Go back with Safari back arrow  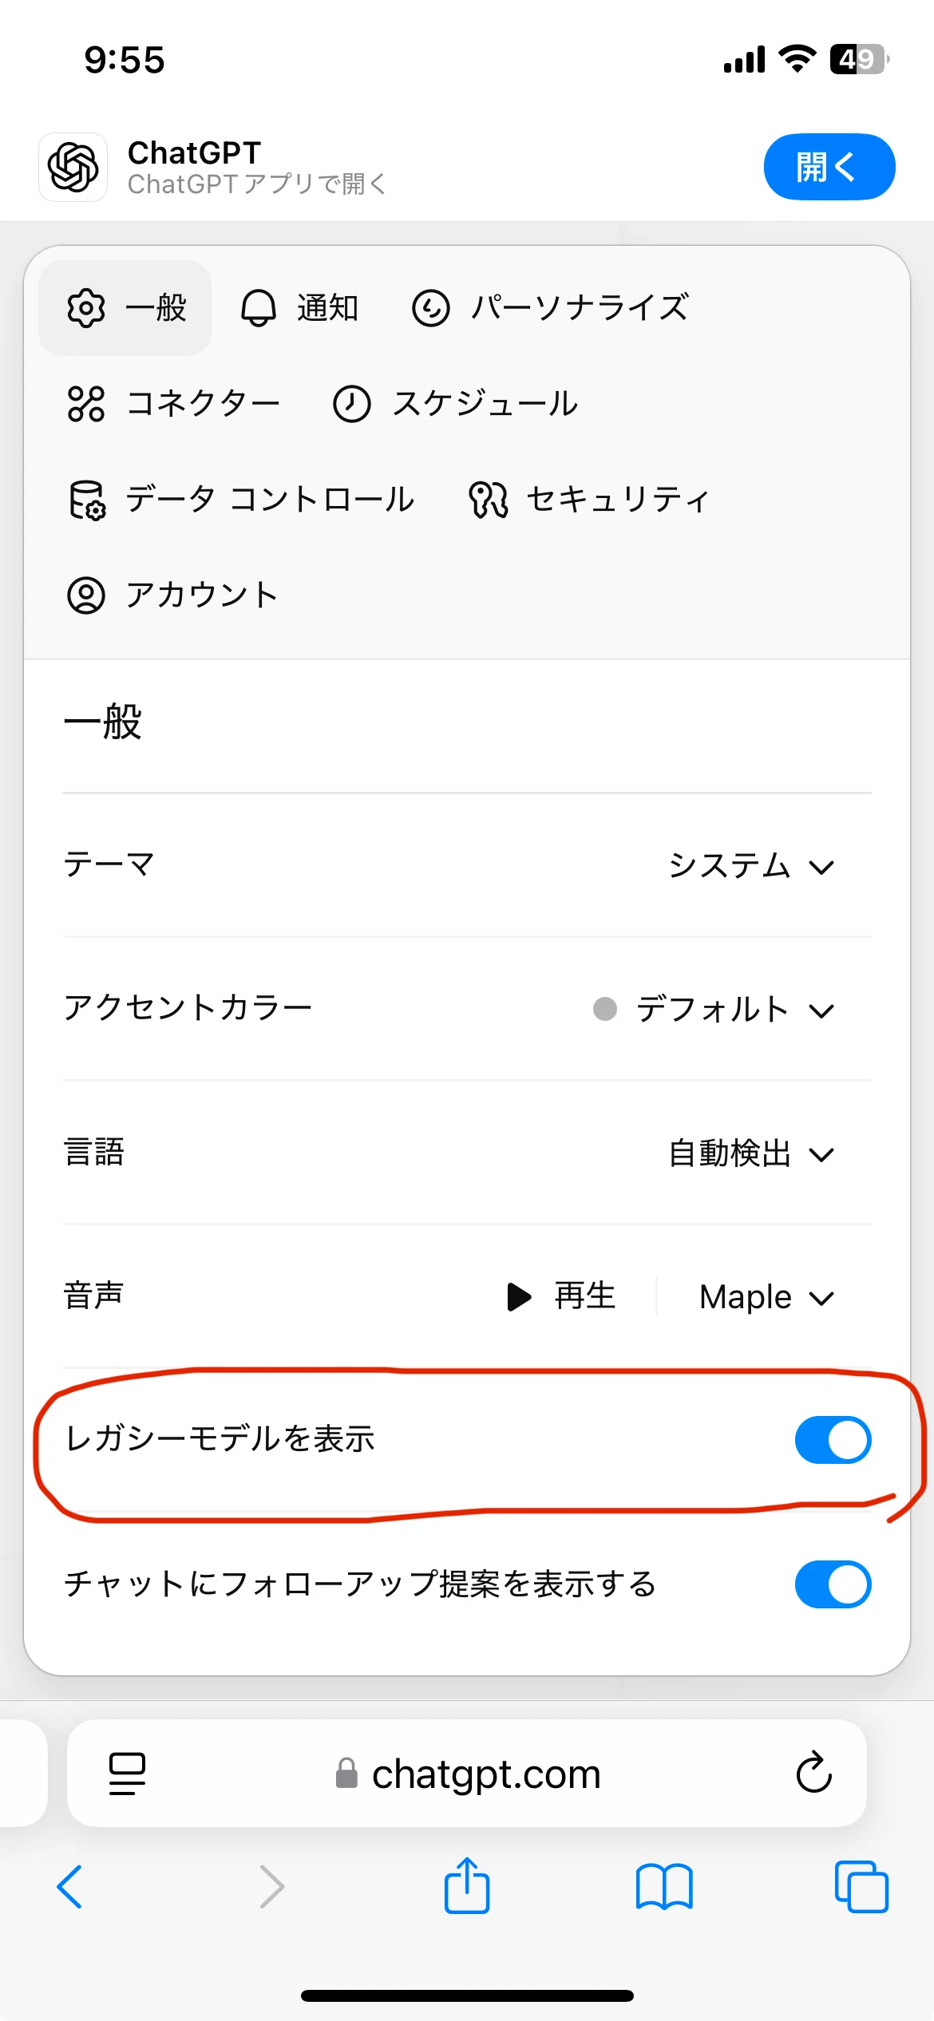click(x=70, y=1887)
